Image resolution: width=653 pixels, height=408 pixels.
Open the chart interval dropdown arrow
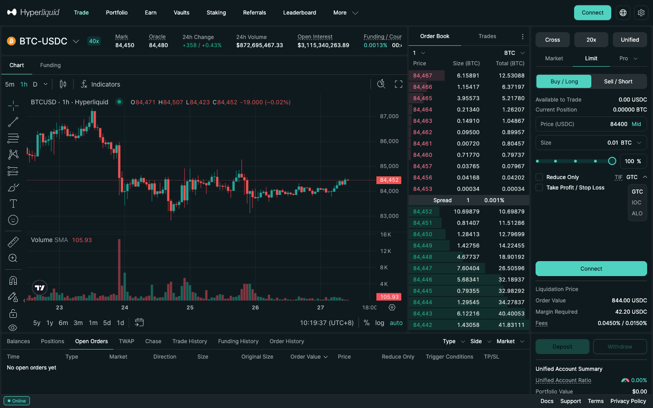pyautogui.click(x=45, y=84)
